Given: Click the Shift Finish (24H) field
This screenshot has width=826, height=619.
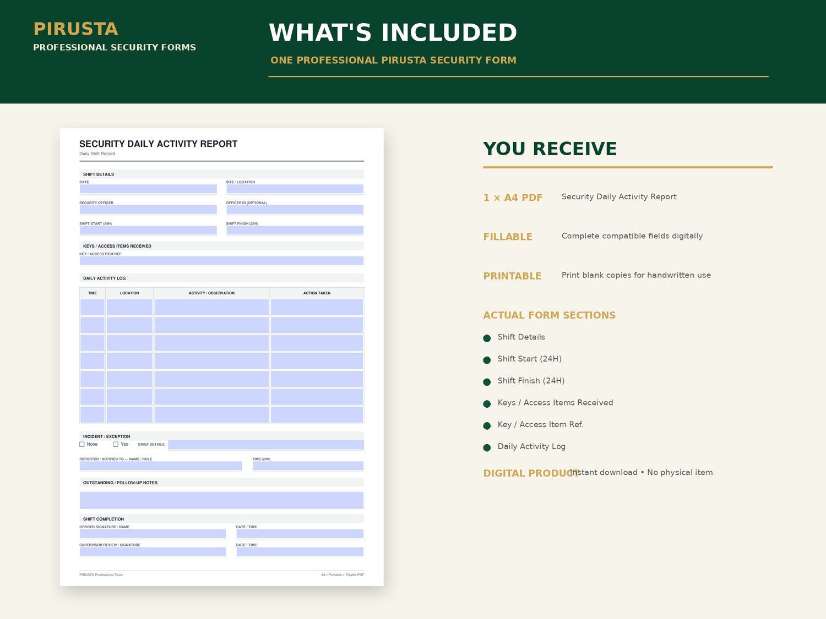Looking at the screenshot, I should click(295, 231).
